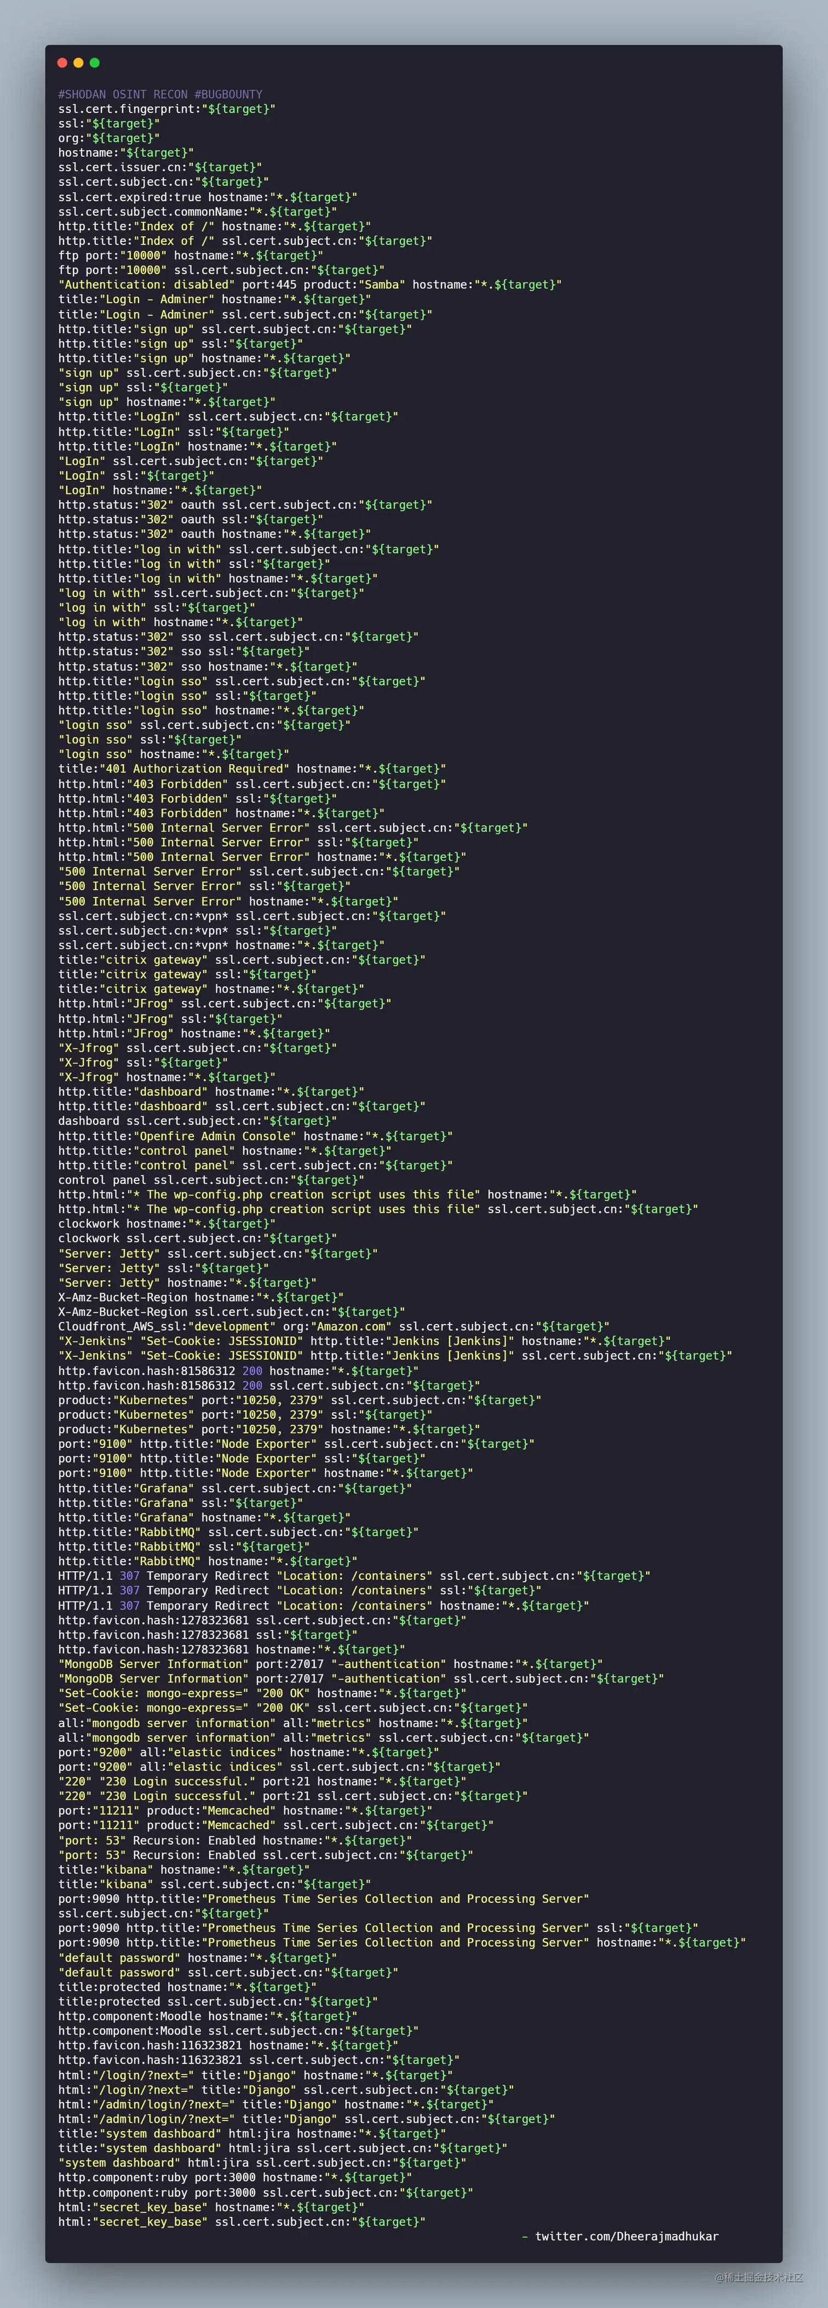Click the "X-Jenkins" hostname query line
Image resolution: width=828 pixels, height=2308 pixels.
point(365,1341)
